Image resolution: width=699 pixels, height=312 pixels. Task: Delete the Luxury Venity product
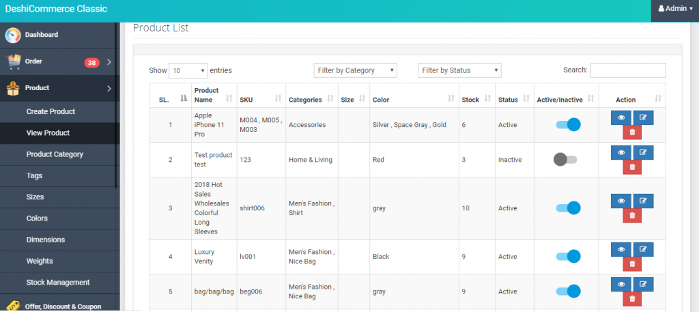pos(632,264)
